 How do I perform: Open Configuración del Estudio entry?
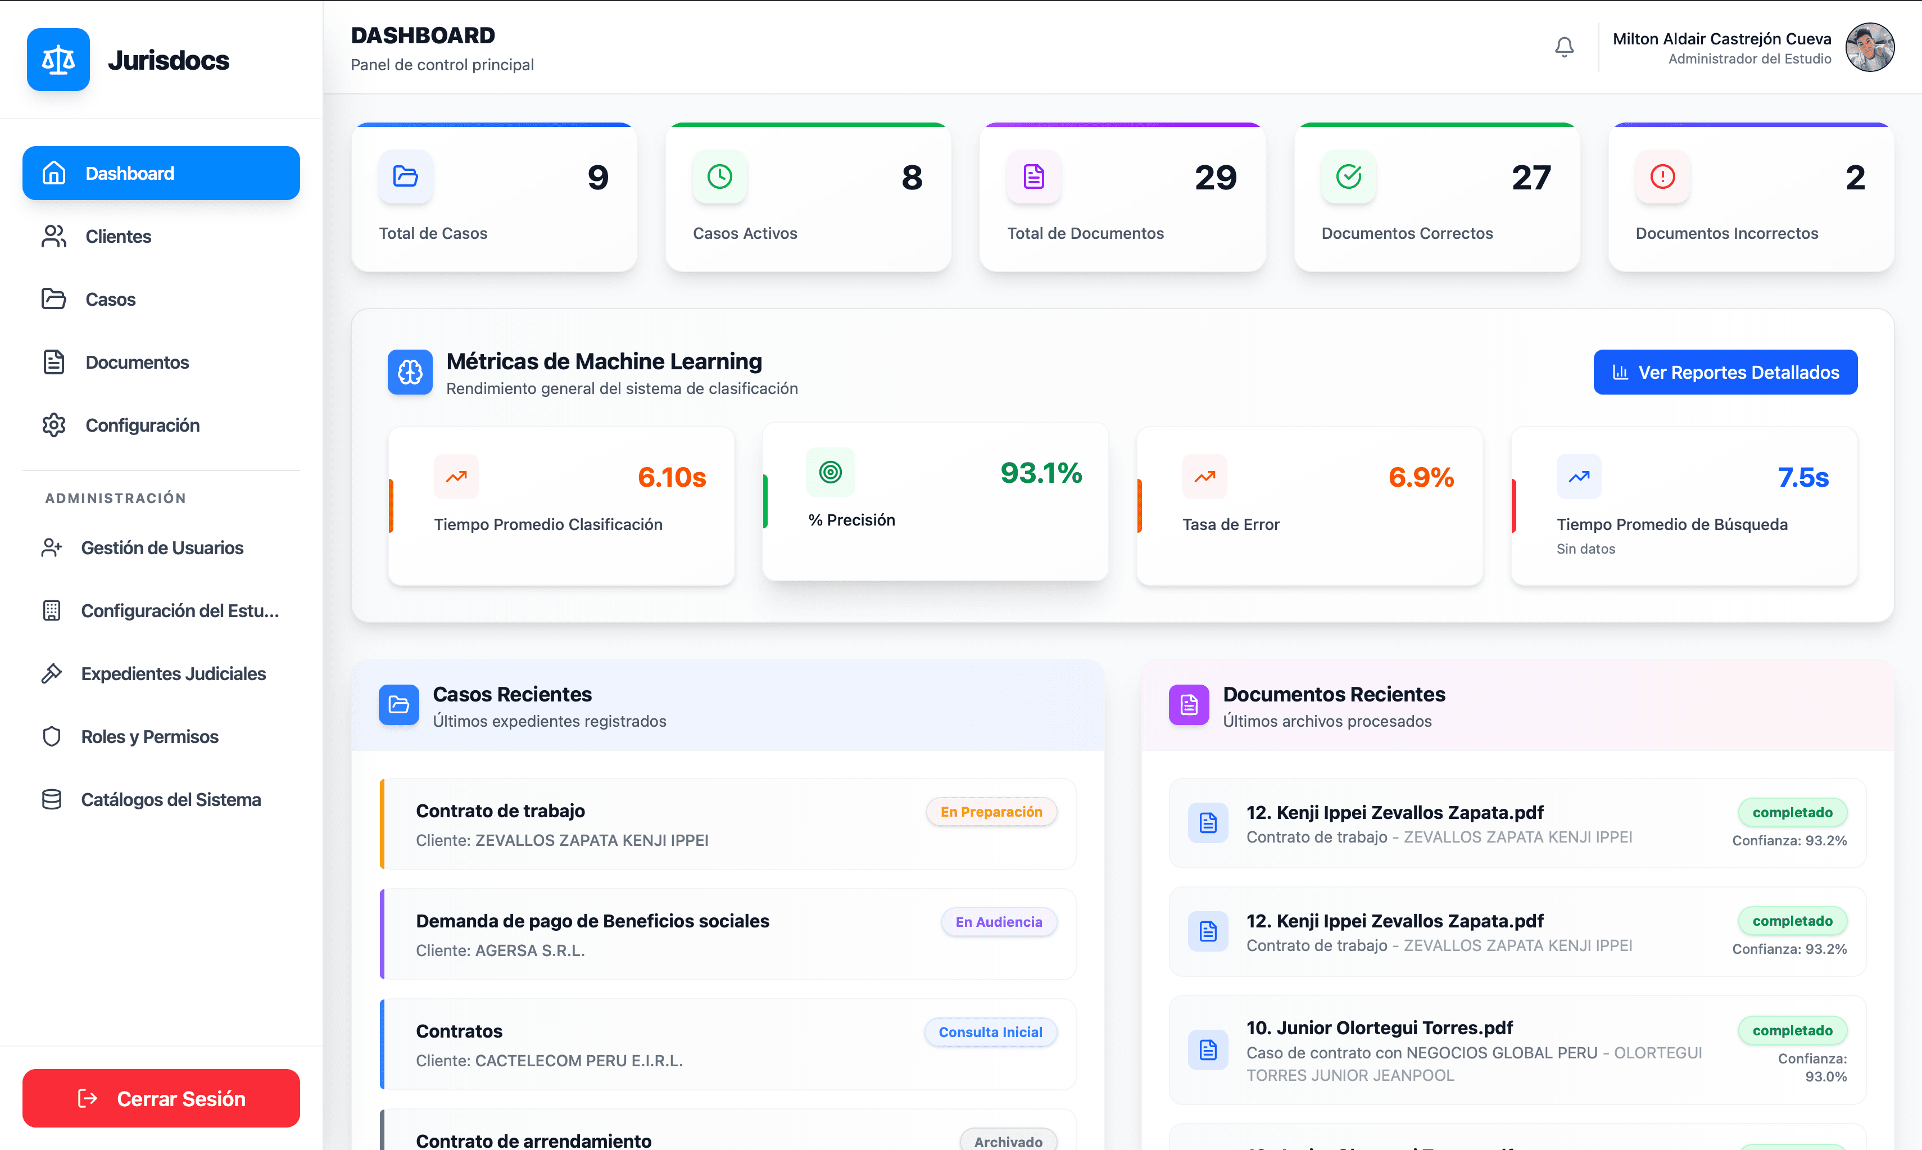[161, 610]
